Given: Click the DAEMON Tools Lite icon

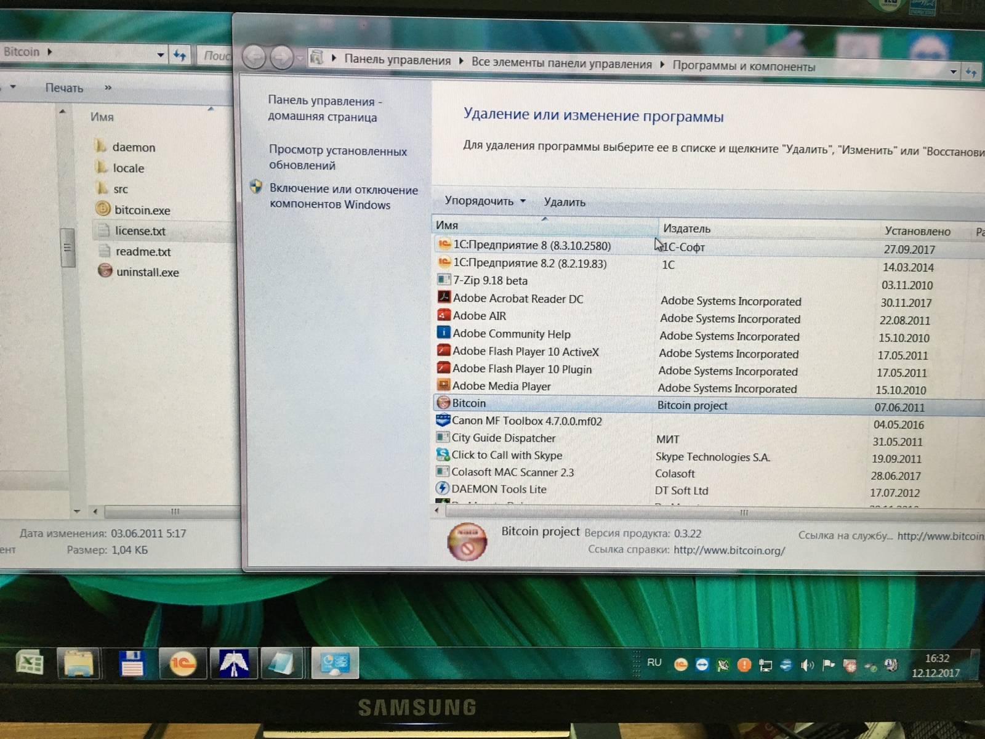Looking at the screenshot, I should [x=442, y=488].
